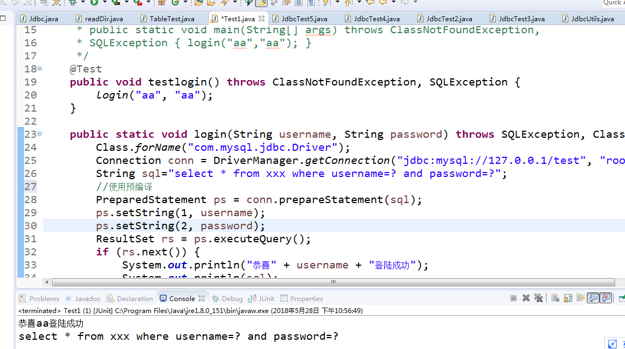This screenshot has height=349, width=625.
Task: Click the Search flashlight icon
Action: [225, 2]
